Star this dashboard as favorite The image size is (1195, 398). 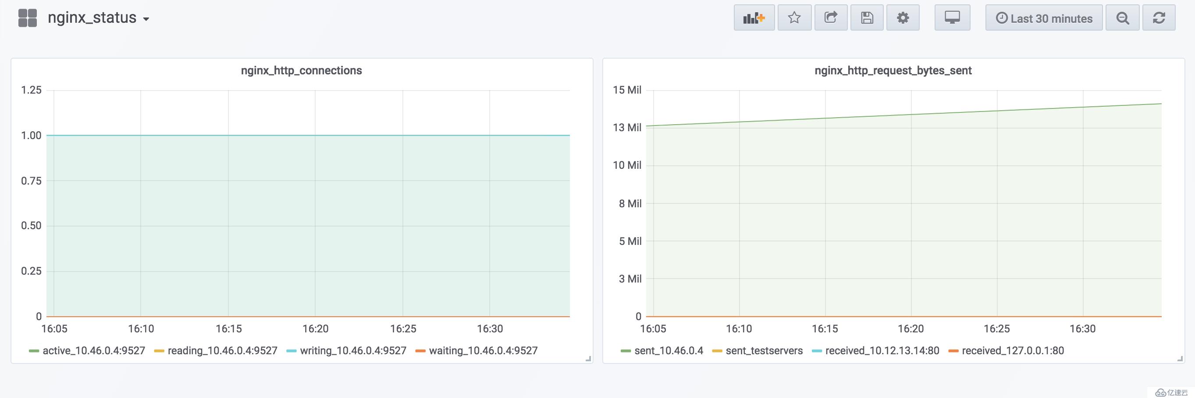click(x=794, y=18)
